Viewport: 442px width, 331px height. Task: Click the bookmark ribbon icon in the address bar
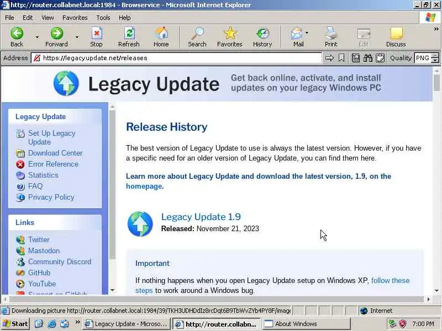[341, 58]
